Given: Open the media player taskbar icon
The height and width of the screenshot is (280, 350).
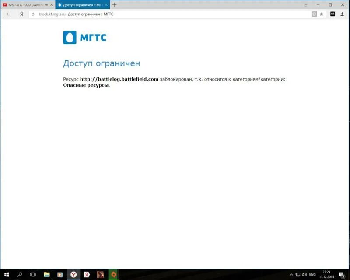Looking at the screenshot, I should pos(60,275).
